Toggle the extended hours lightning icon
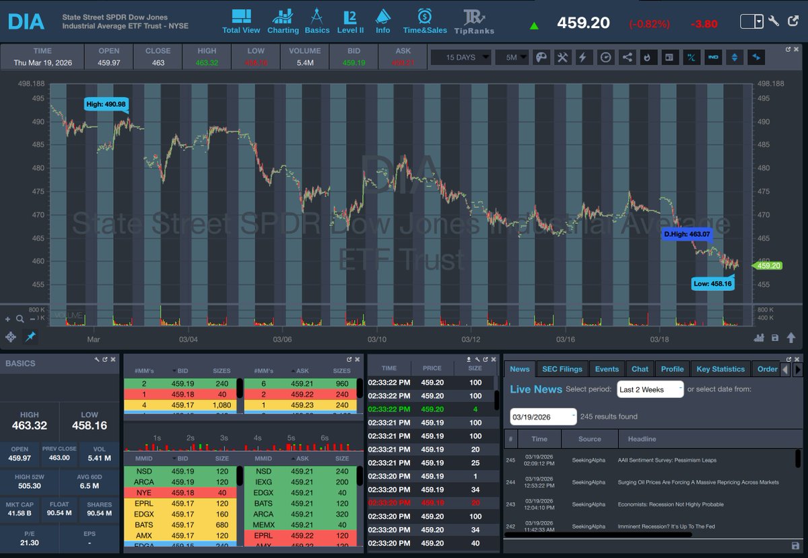 point(584,57)
